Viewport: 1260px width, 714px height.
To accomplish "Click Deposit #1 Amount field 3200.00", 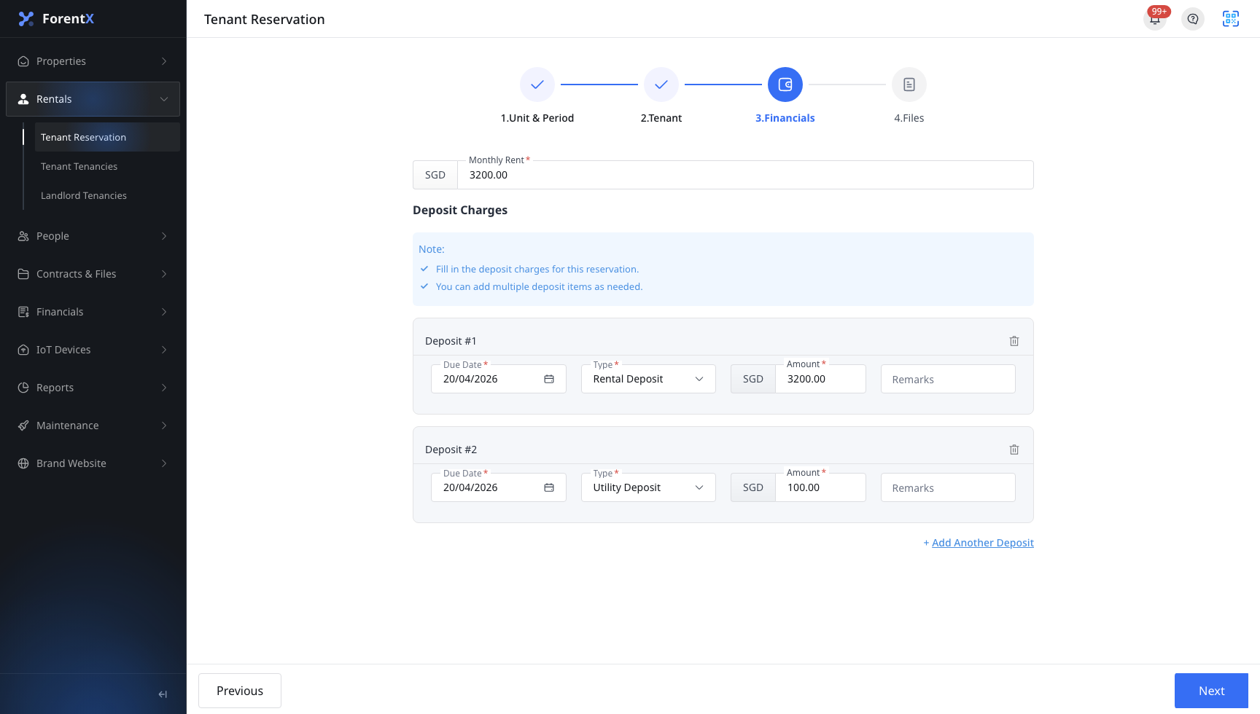I will 820,379.
